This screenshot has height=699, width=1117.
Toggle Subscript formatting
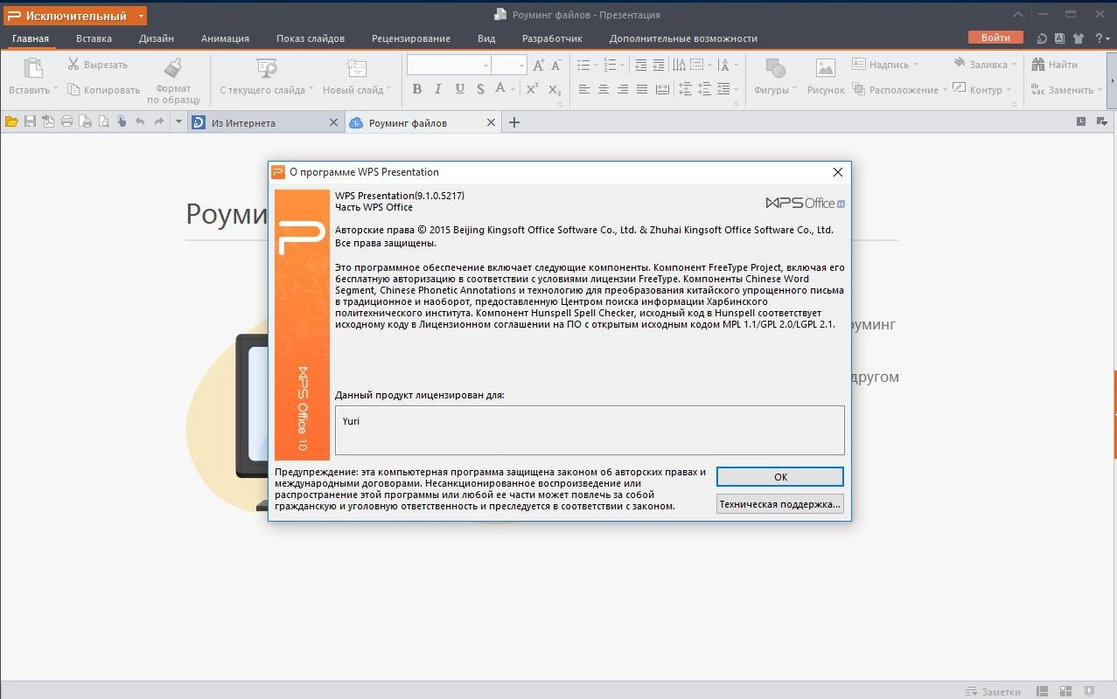point(554,89)
